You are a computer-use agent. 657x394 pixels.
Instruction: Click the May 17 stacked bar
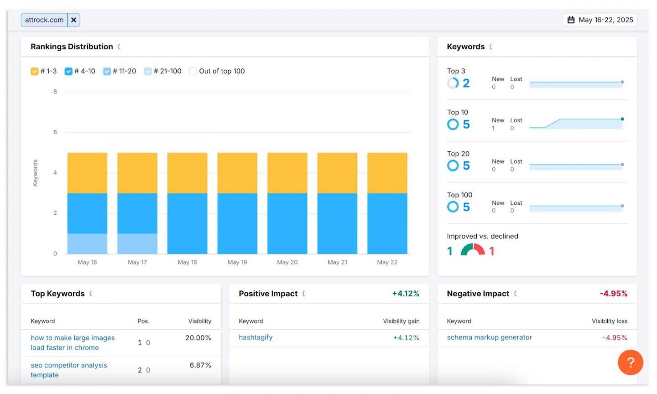click(137, 203)
